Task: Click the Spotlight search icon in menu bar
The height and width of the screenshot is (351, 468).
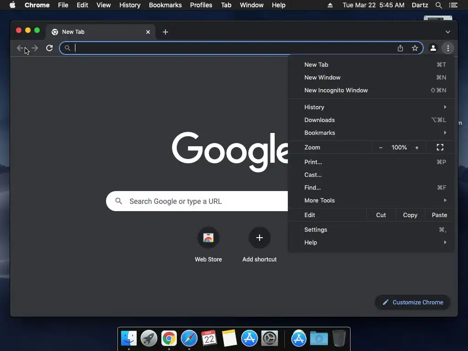Action: [438, 5]
